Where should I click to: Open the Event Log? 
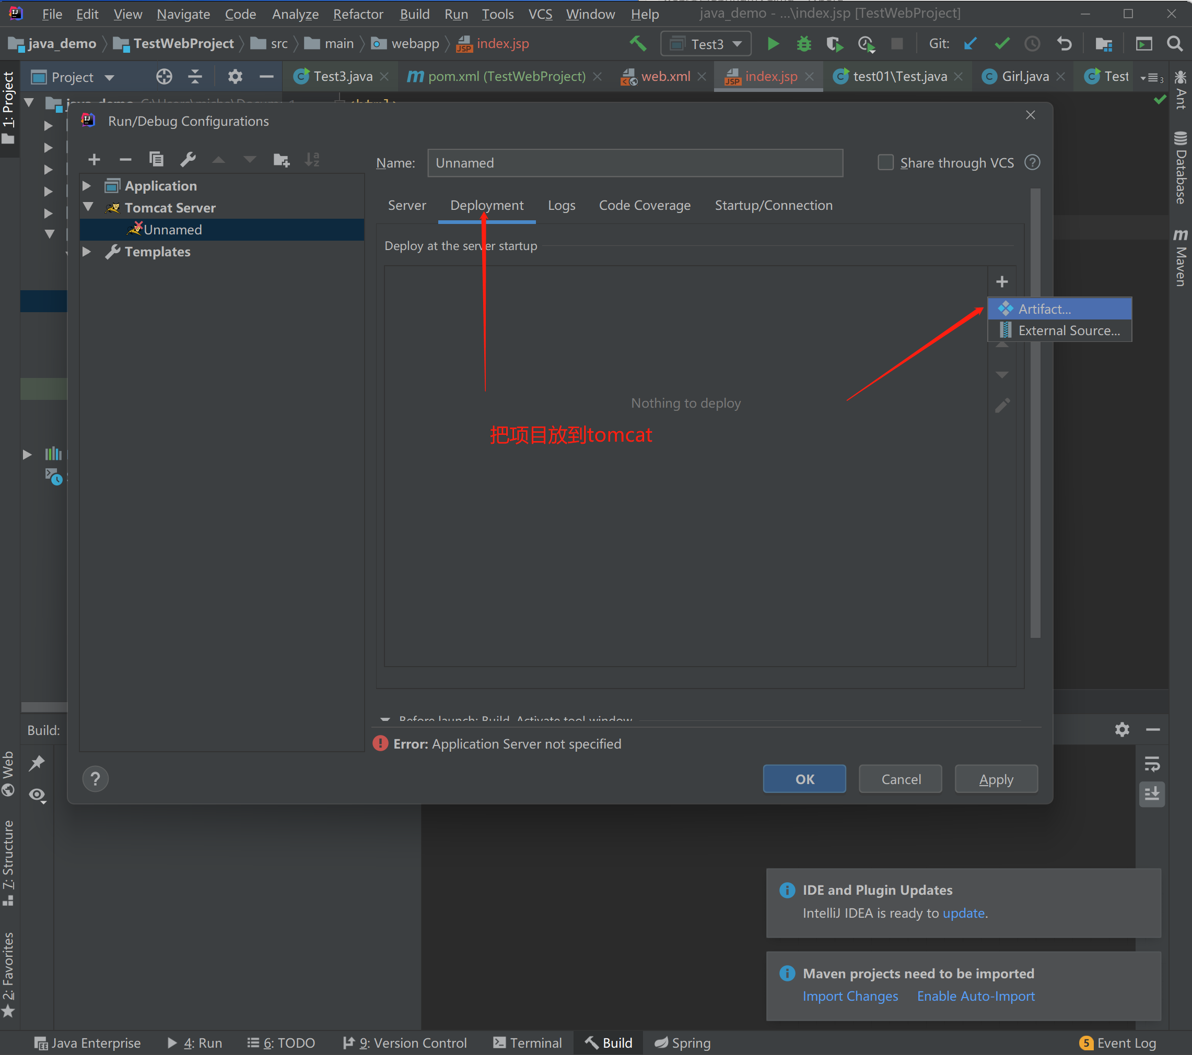pyautogui.click(x=1117, y=1043)
